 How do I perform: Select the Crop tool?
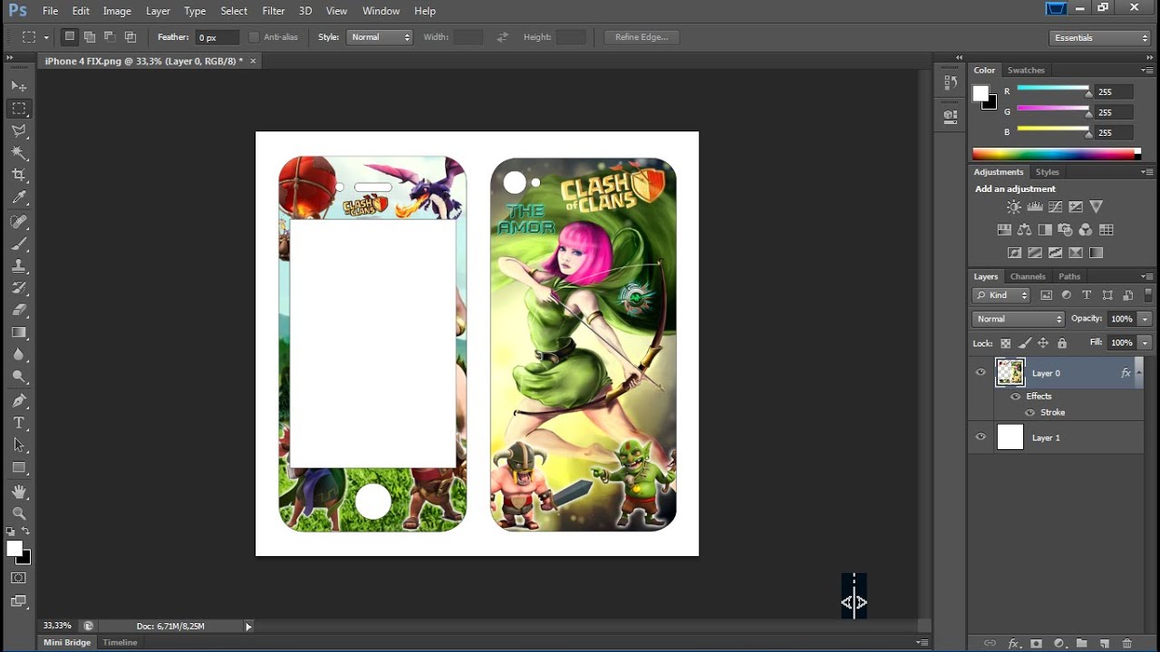pos(19,175)
